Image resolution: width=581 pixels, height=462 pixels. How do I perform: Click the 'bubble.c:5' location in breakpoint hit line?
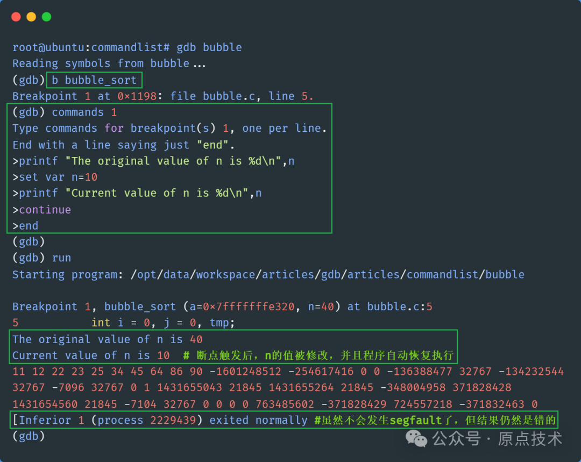pyautogui.click(x=400, y=307)
